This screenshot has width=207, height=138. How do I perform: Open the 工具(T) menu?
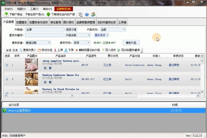click(x=34, y=9)
